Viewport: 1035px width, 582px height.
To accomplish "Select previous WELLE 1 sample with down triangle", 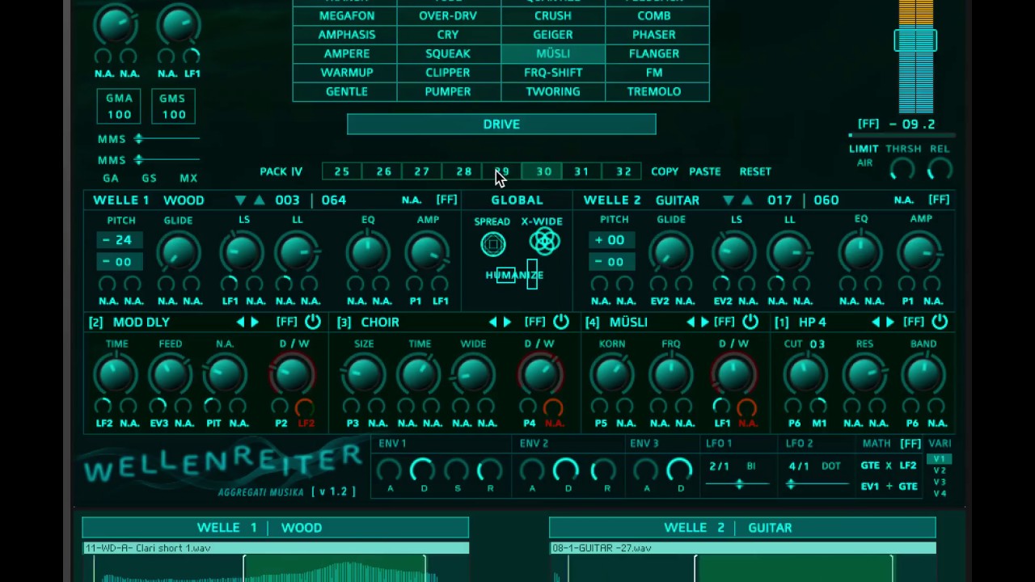I will [x=240, y=200].
